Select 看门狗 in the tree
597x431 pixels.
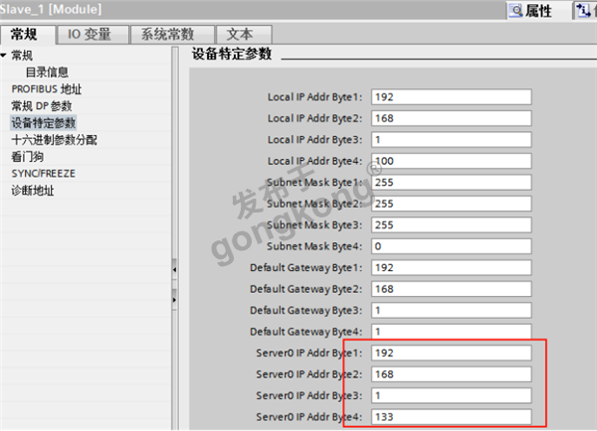point(27,157)
